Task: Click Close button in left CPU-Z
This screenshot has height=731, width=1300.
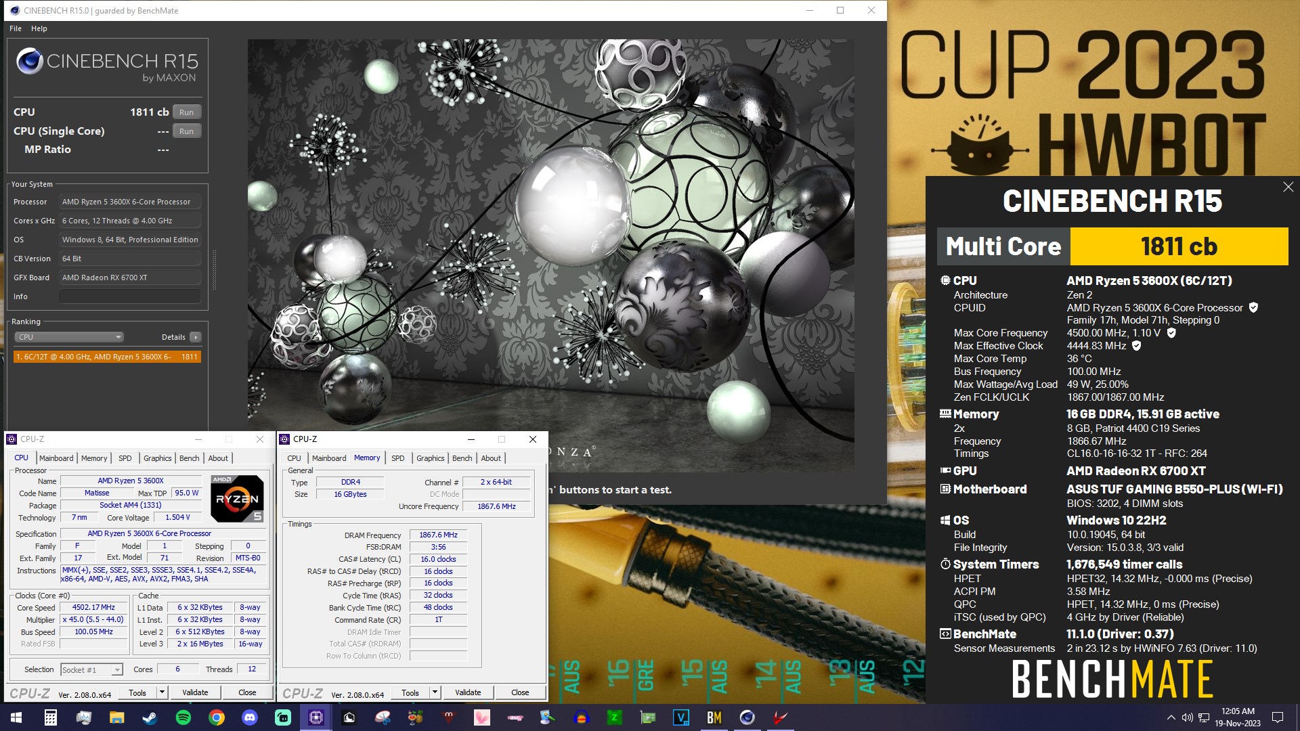Action: pyautogui.click(x=247, y=692)
